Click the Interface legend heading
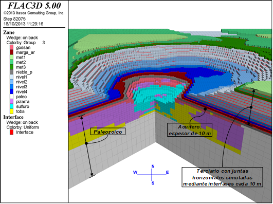 (13, 117)
